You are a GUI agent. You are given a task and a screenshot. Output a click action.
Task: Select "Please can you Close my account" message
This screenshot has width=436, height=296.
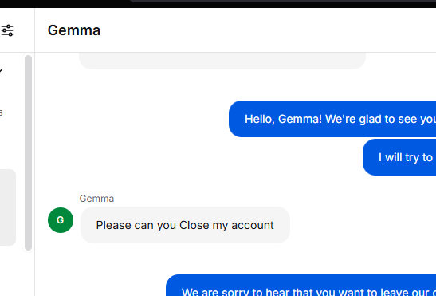point(185,225)
